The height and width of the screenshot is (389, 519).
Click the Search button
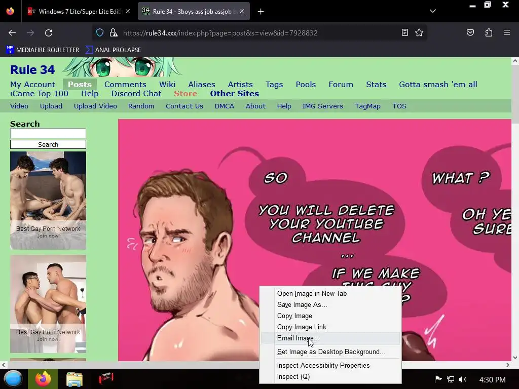pos(48,144)
